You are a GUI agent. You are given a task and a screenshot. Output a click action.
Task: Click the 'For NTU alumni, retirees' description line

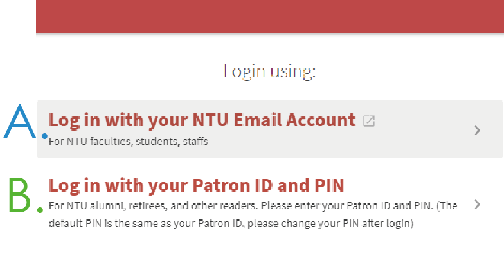(x=253, y=206)
